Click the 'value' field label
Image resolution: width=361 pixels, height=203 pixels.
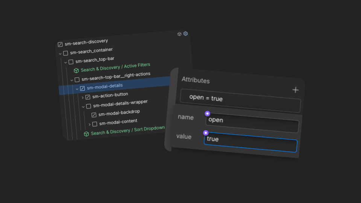(184, 136)
